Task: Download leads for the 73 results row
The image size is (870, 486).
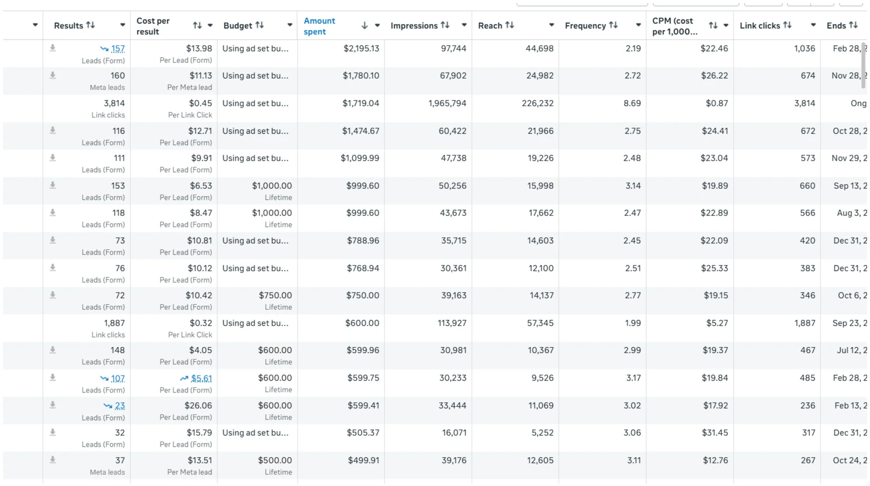Action: click(x=53, y=240)
